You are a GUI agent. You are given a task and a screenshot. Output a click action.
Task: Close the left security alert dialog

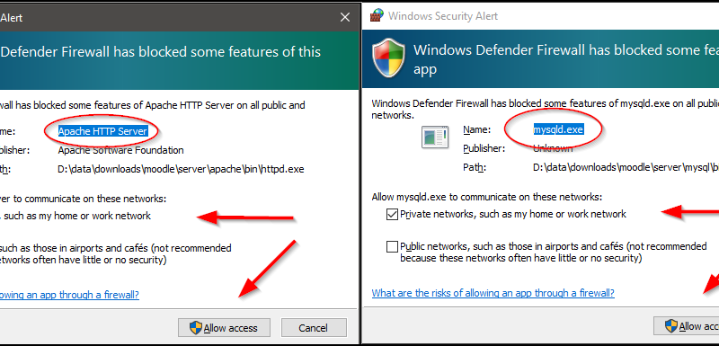click(345, 17)
